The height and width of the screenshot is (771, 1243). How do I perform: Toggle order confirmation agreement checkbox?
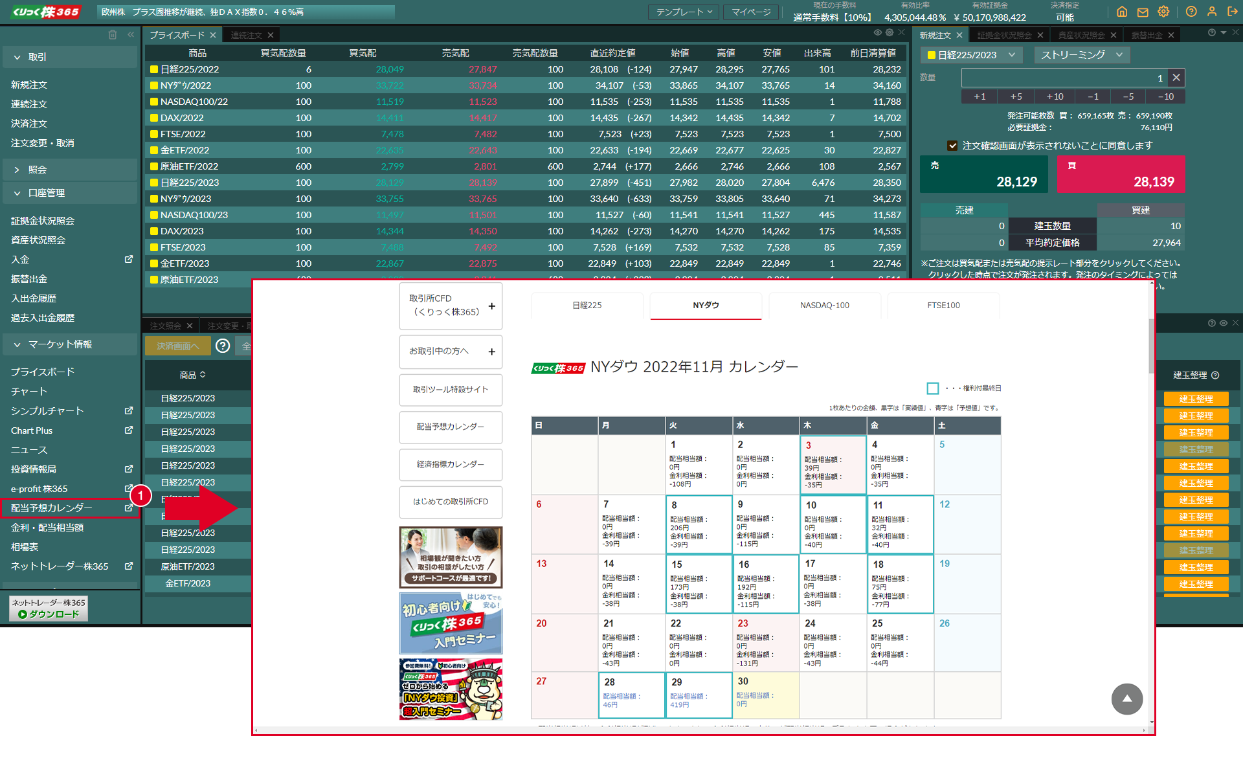click(952, 146)
